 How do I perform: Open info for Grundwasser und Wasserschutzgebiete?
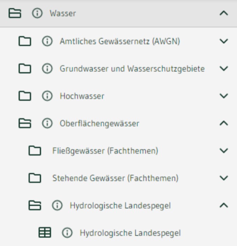pos(47,69)
